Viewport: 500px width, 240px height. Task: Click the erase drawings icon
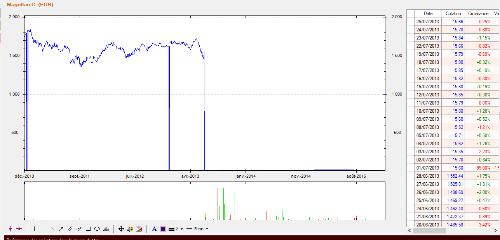click(139, 229)
